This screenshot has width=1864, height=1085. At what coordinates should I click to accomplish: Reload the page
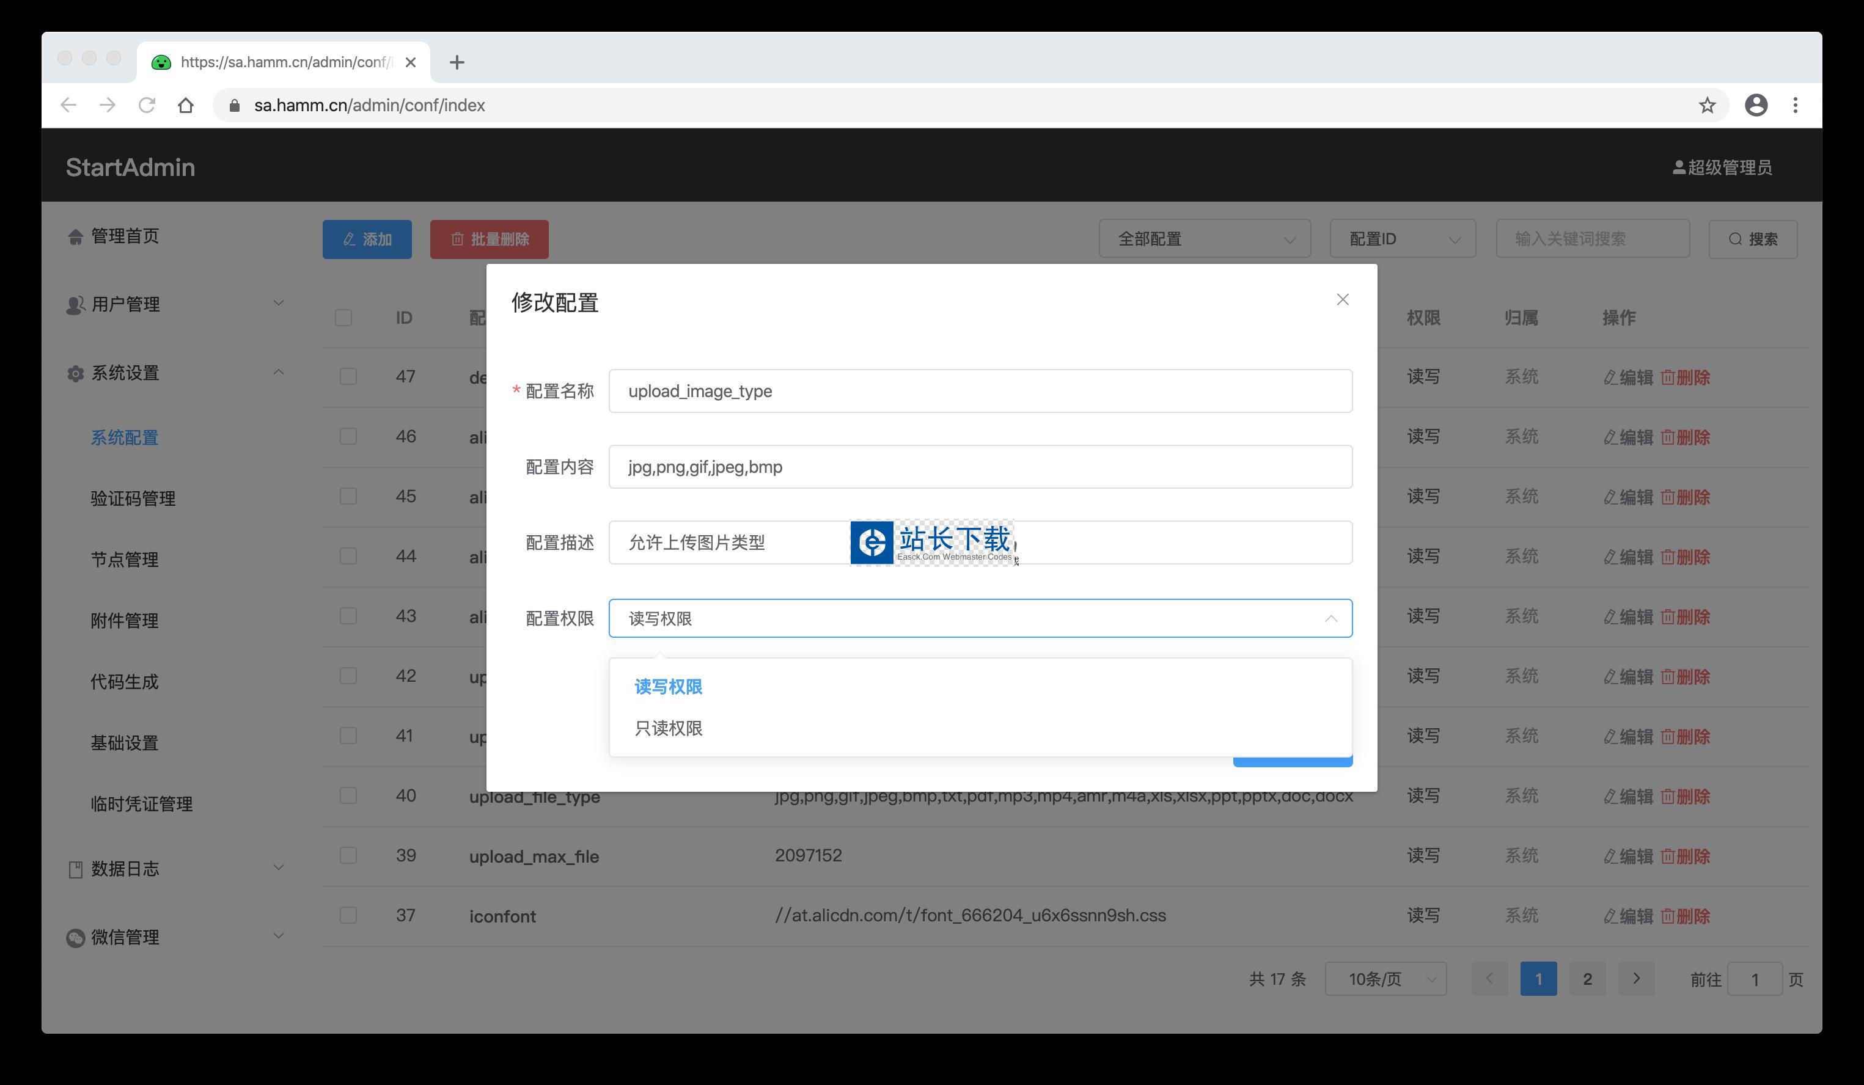coord(147,105)
